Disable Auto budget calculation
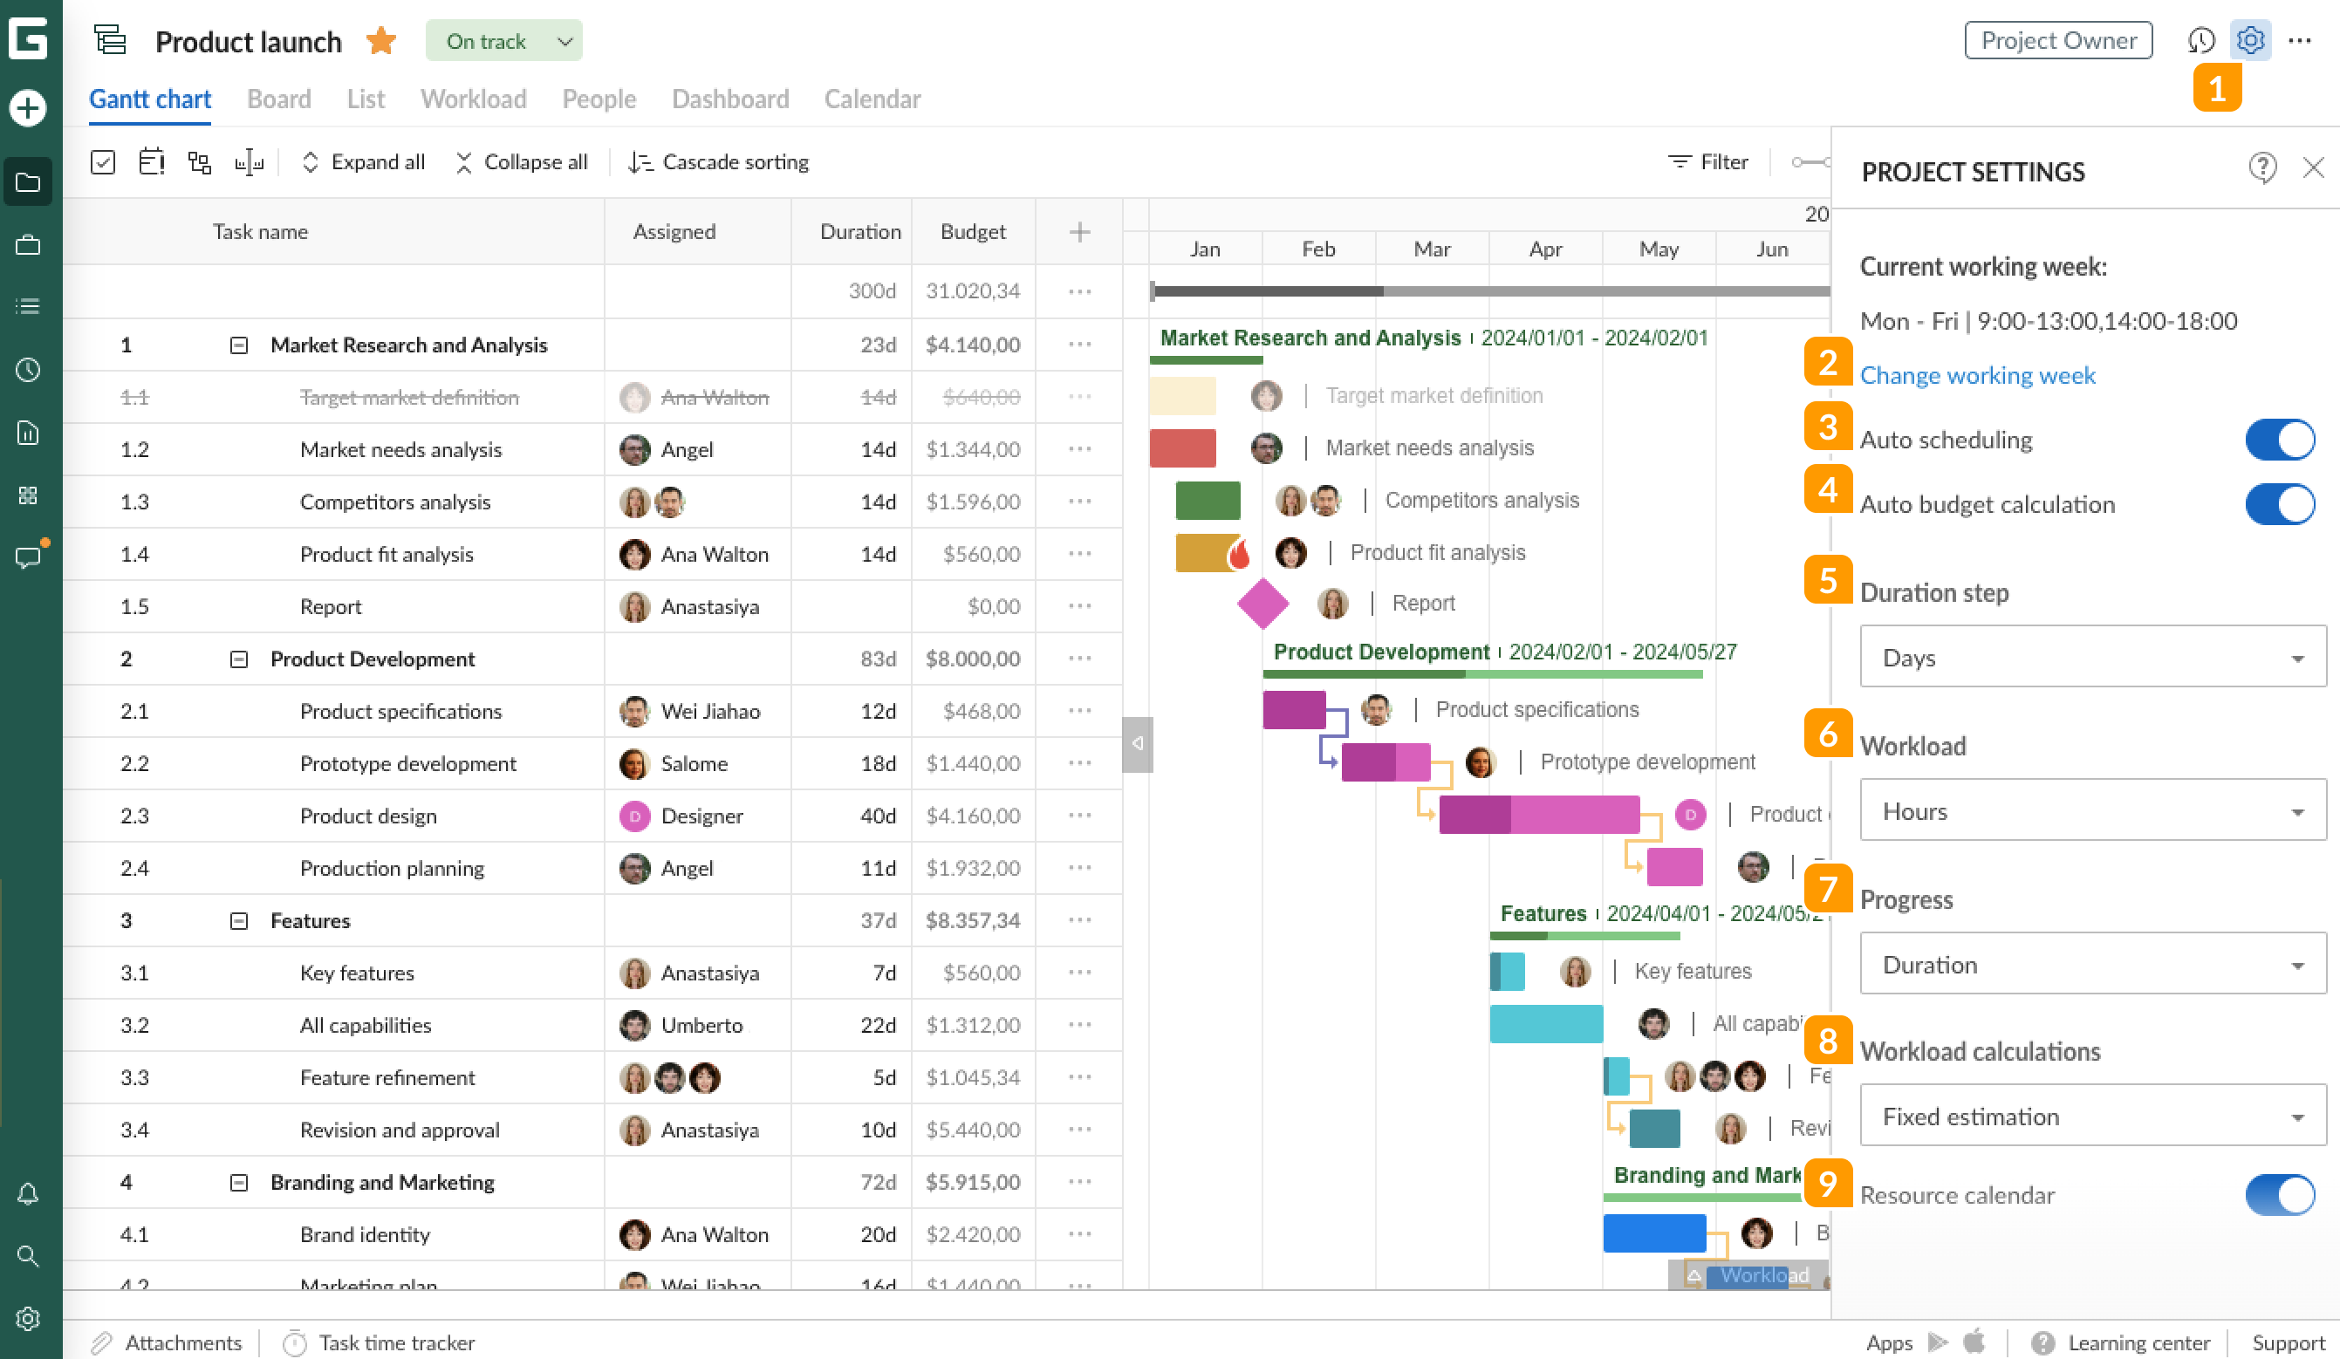Viewport: 2340px width, 1359px height. (x=2280, y=504)
